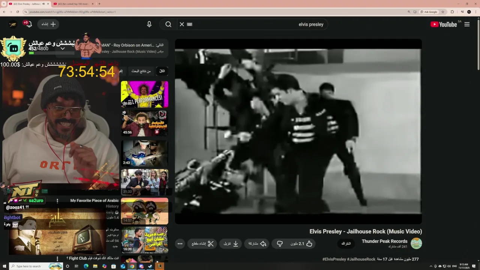The image size is (480, 270).
Task: Open the create (إنشاء) button
Action: point(49,24)
